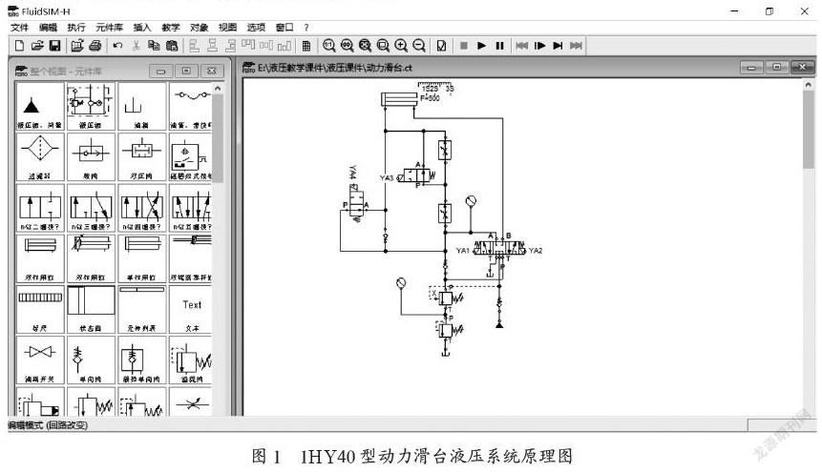The width and height of the screenshot is (822, 472).
Task: Open the 执行 menu
Action: (x=76, y=28)
